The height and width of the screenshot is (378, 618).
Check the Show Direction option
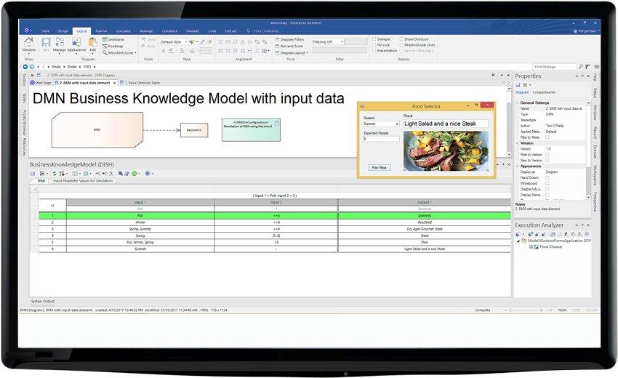click(x=401, y=39)
